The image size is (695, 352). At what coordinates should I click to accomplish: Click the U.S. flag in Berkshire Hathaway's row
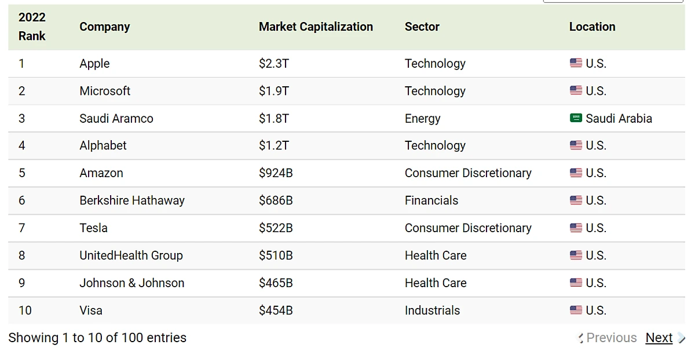coord(576,200)
